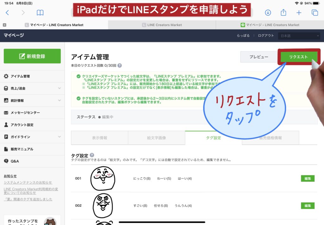
Task: Open Safari bookmarks book icon
Action: coord(40,13)
